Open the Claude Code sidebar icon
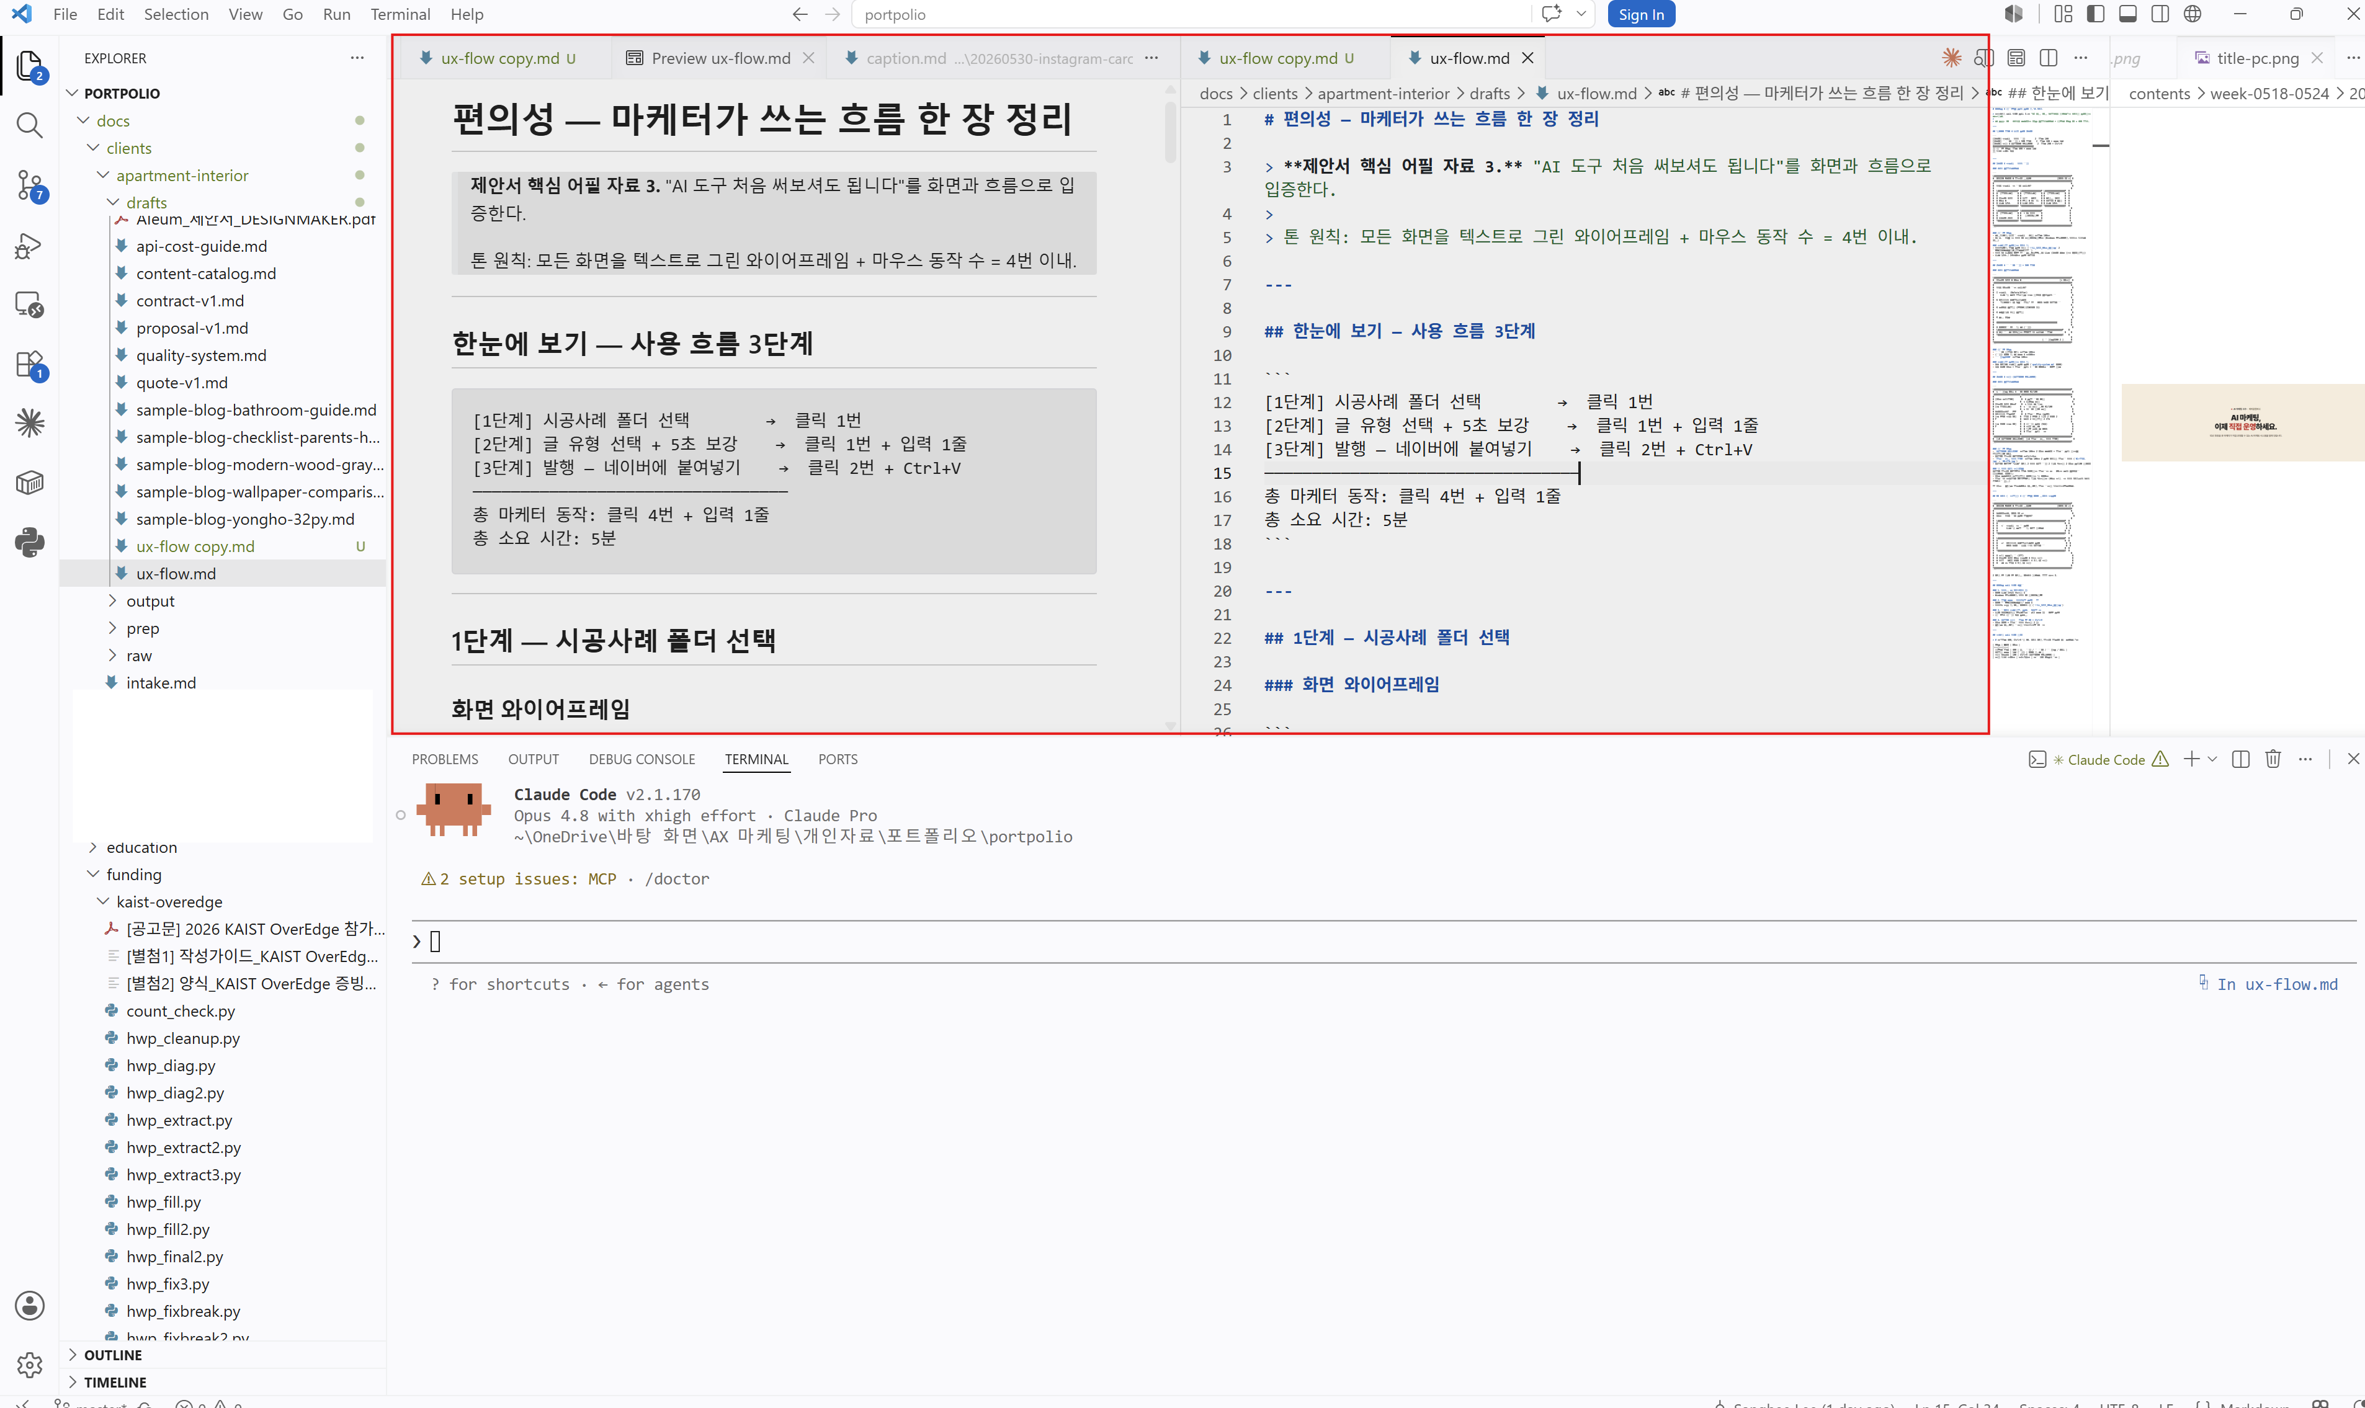This screenshot has width=2365, height=1408. 29,423
